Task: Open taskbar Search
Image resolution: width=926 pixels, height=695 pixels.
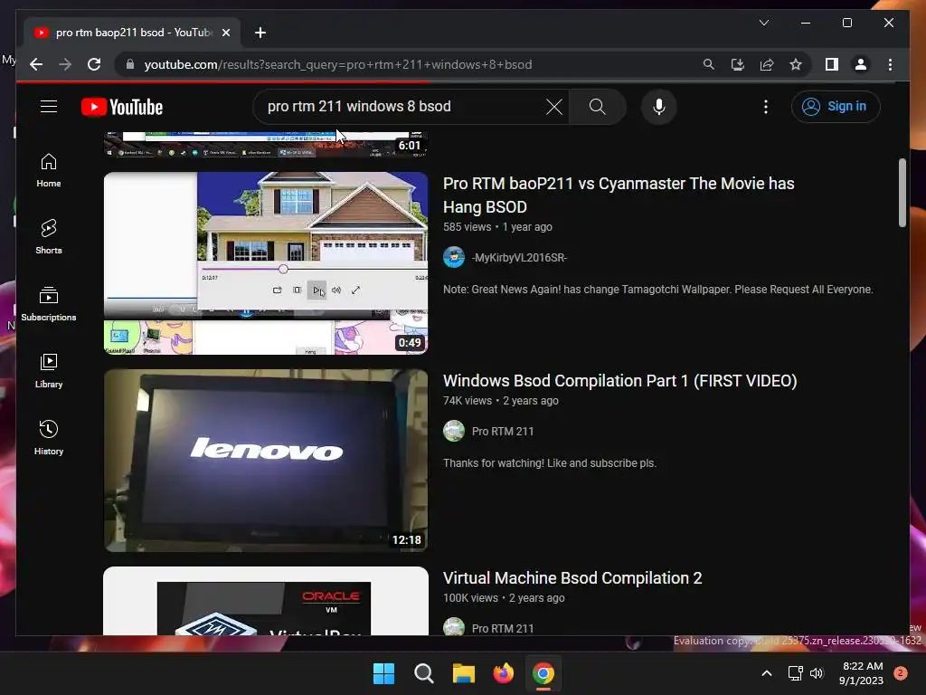Action: click(423, 673)
